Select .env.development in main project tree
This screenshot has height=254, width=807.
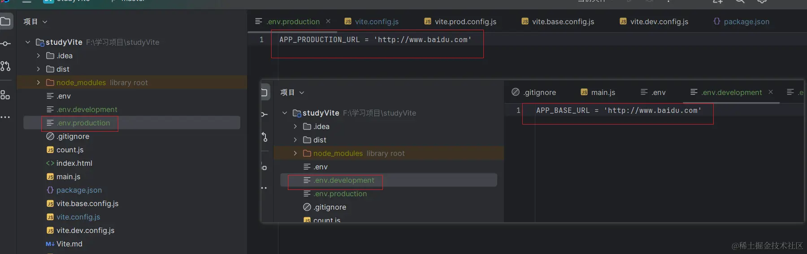82,109
